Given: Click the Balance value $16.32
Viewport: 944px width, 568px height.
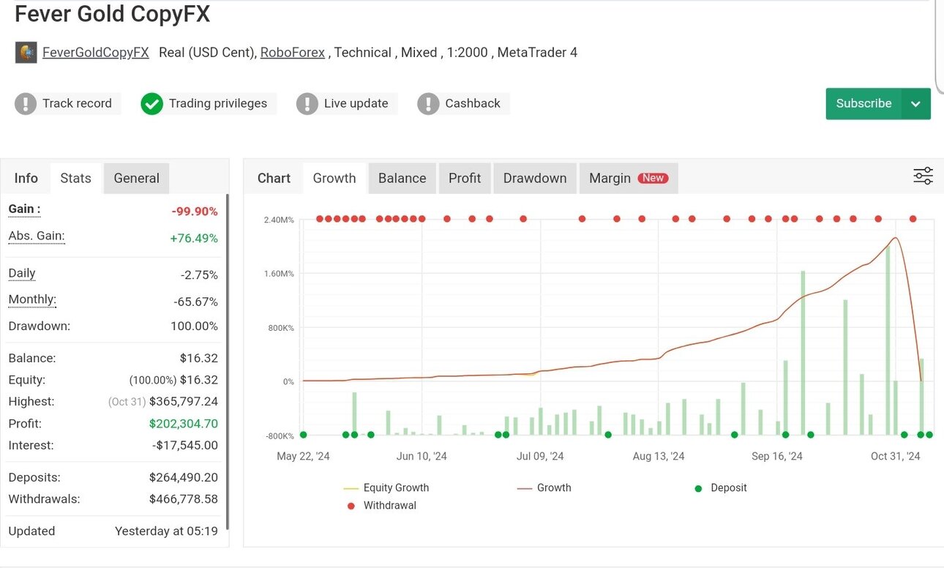Looking at the screenshot, I should [199, 359].
